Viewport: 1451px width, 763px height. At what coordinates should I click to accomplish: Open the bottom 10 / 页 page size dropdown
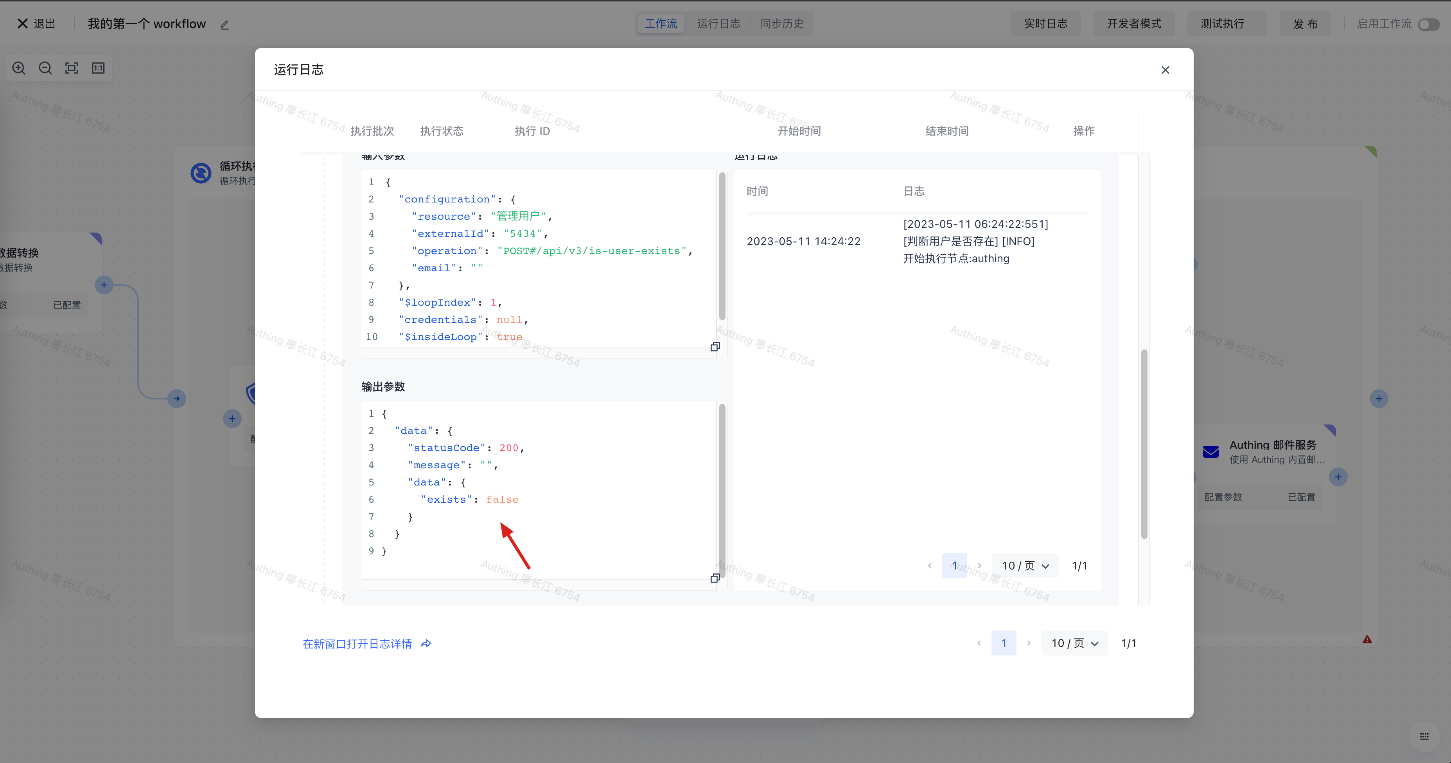[1074, 643]
